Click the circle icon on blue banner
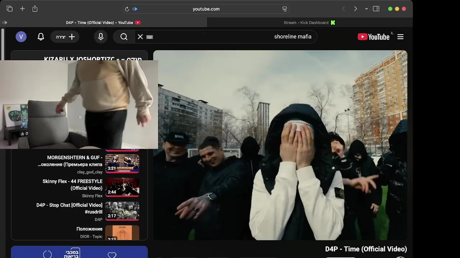This screenshot has width=460, height=258. (47, 254)
